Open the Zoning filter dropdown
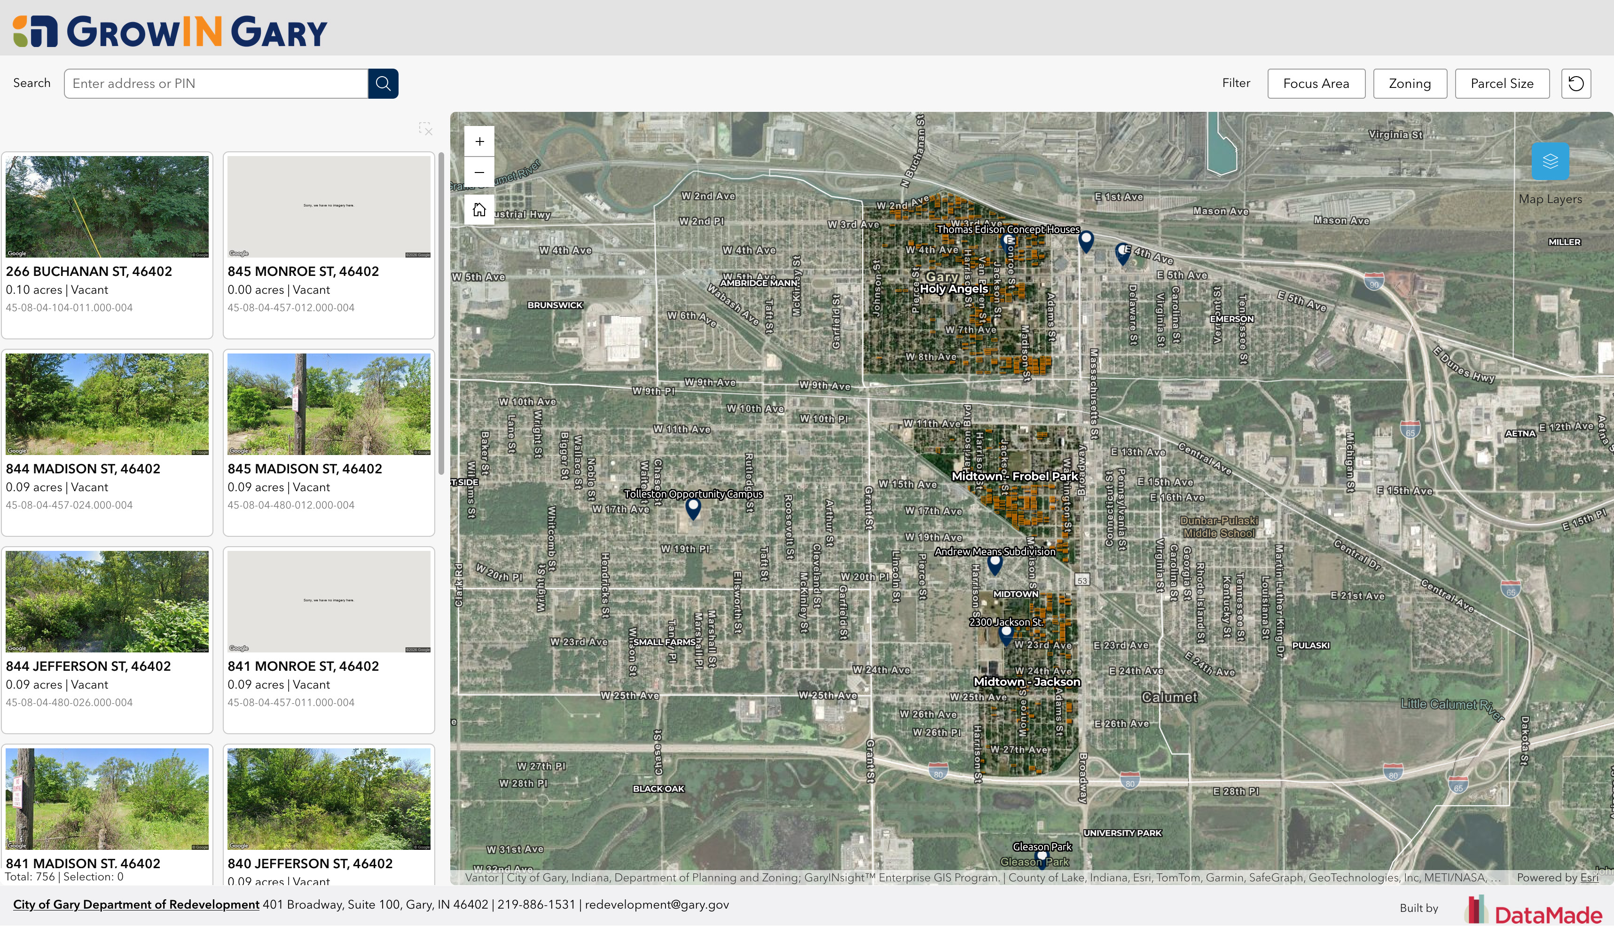 (x=1409, y=83)
